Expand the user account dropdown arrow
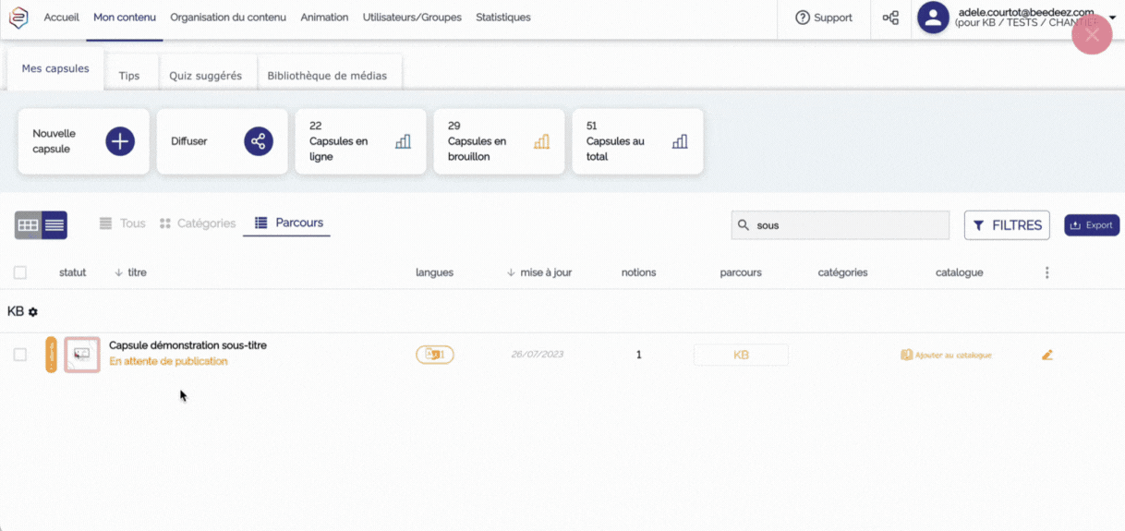The width and height of the screenshot is (1125, 531). (1112, 18)
